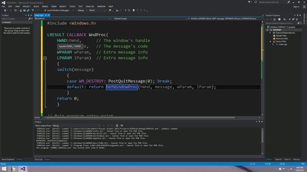Open the Win32 platform dropdown
Viewport: 307px width, 172px height.
pos(97,11)
